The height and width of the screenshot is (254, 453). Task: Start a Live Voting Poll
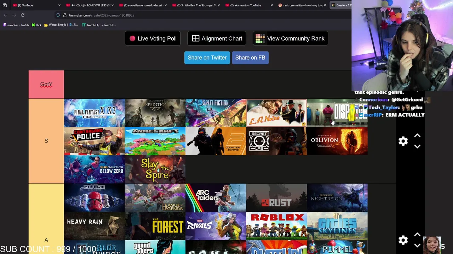point(153,38)
